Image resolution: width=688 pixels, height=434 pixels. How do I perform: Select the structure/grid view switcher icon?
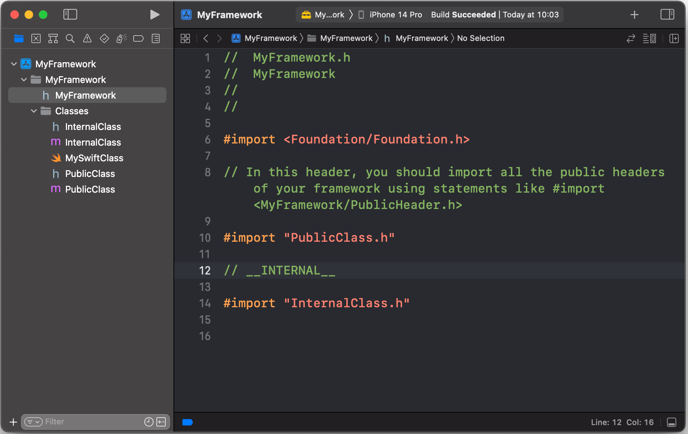click(x=186, y=38)
